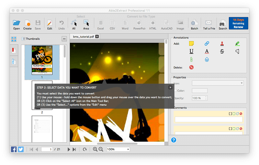Add a squiggly underline annotation
Screen dimensions: 259x165
(207, 52)
